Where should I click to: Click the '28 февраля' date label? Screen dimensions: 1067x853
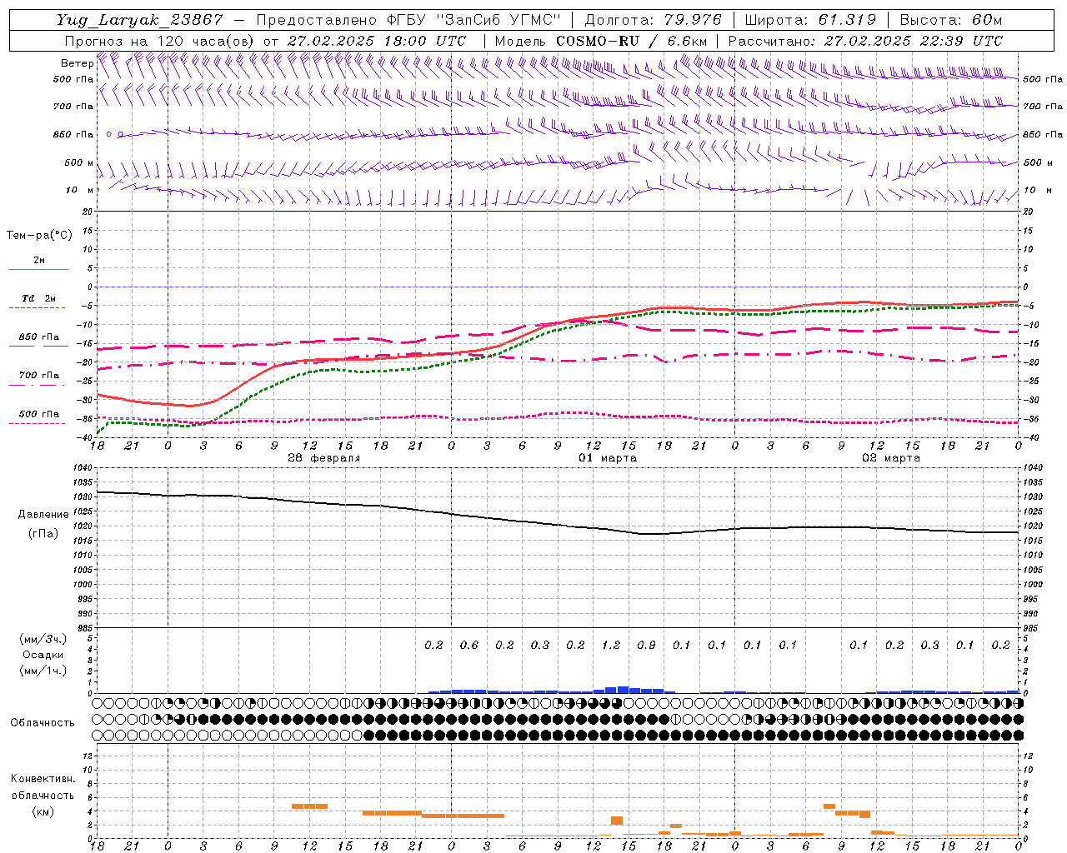[324, 458]
